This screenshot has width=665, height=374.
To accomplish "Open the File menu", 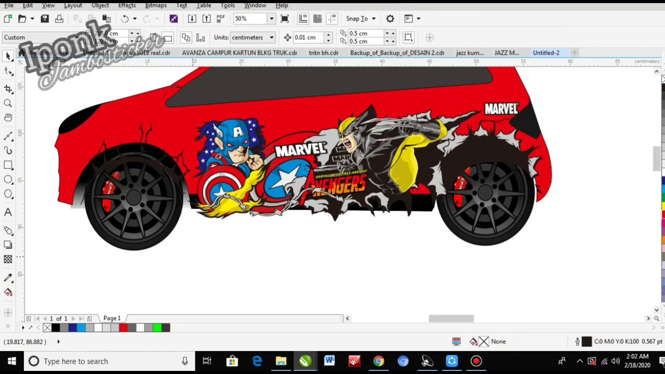I will click(x=9, y=5).
